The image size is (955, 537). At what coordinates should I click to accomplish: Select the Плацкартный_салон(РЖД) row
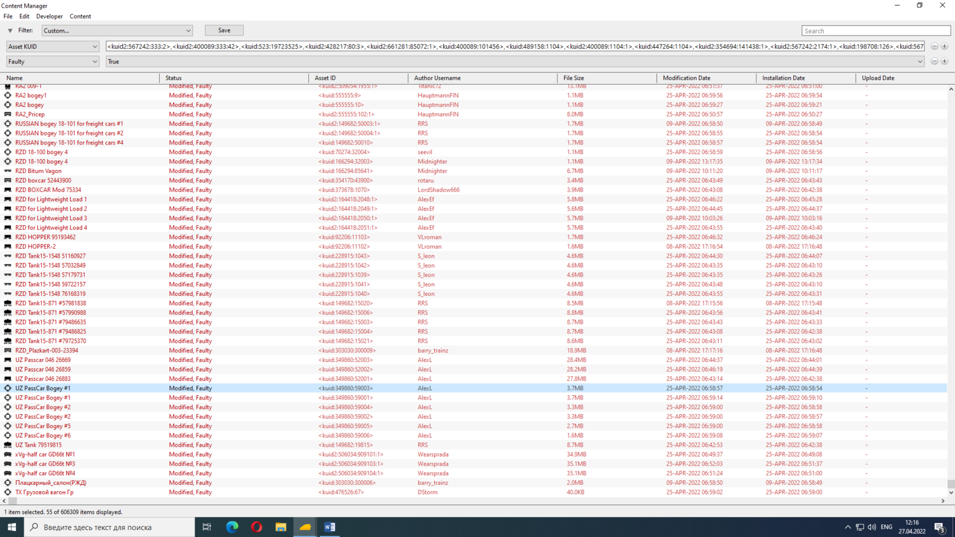[x=473, y=483]
